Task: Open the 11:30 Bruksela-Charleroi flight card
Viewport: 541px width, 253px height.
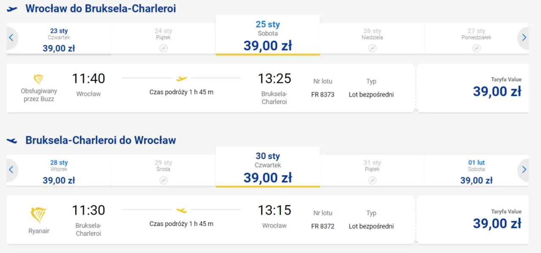Action: (210, 220)
